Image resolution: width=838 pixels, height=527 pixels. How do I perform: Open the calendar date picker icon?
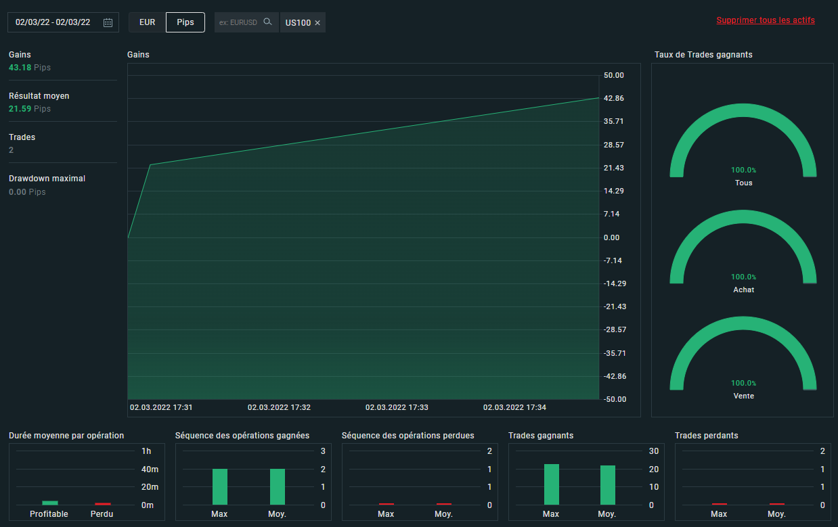[108, 22]
